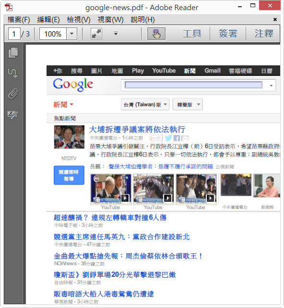Open the 台灣 (Taiwan) 版 edition dropdown
The image size is (284, 308).
click(145, 104)
